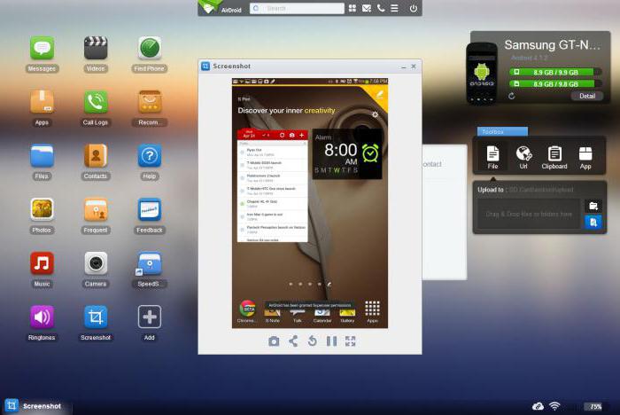Open the Ringtones desktop icon

42,317
